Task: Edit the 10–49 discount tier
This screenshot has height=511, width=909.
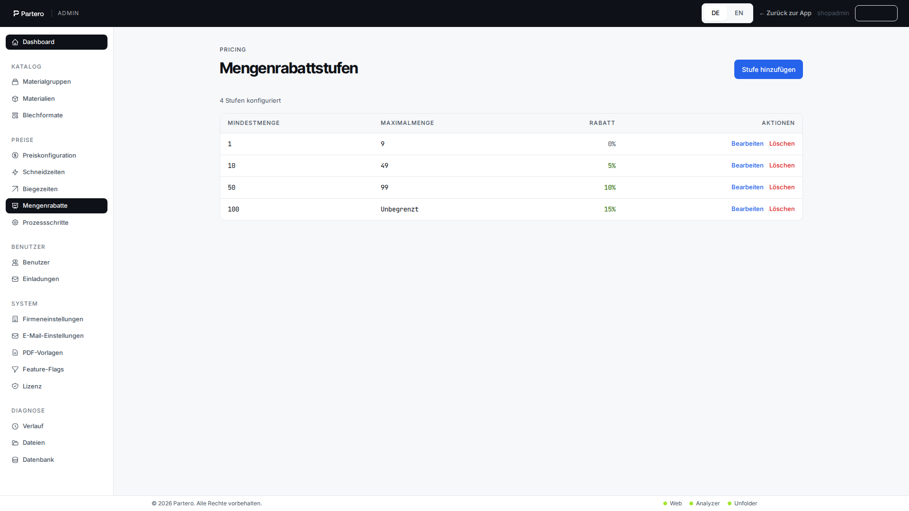Action: point(747,166)
